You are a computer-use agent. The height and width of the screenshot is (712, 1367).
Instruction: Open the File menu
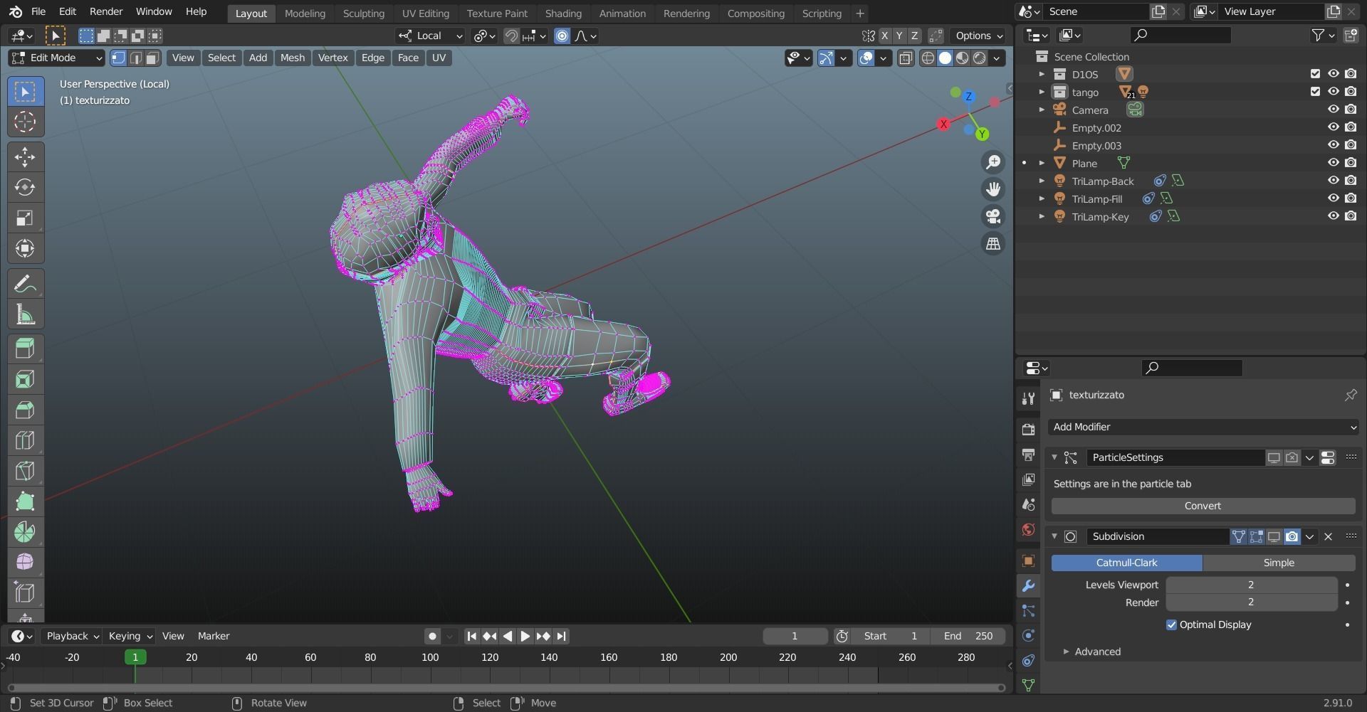pos(38,12)
